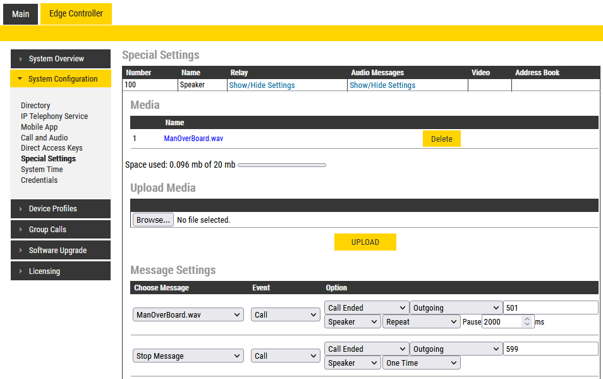Image resolution: width=603 pixels, height=379 pixels.
Task: Switch to the Main tab
Action: click(x=20, y=13)
